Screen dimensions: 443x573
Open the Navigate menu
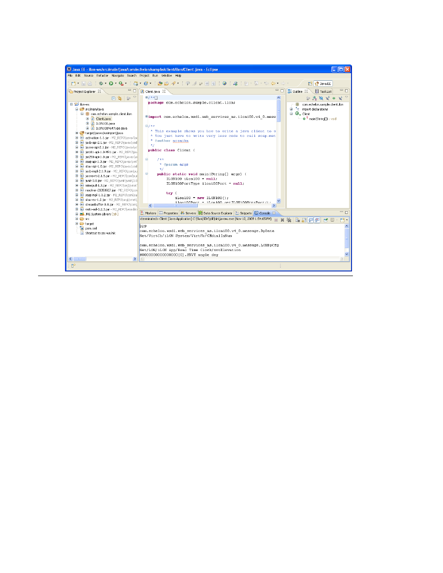tap(118, 75)
